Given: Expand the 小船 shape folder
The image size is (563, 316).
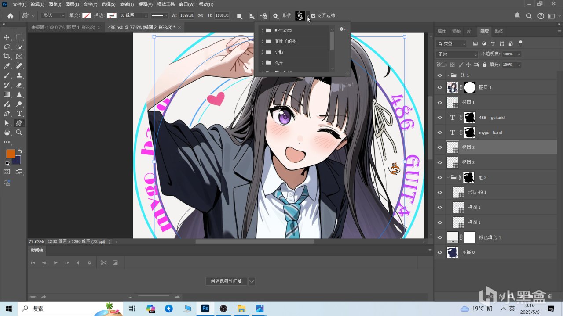Looking at the screenshot, I should click(x=263, y=52).
